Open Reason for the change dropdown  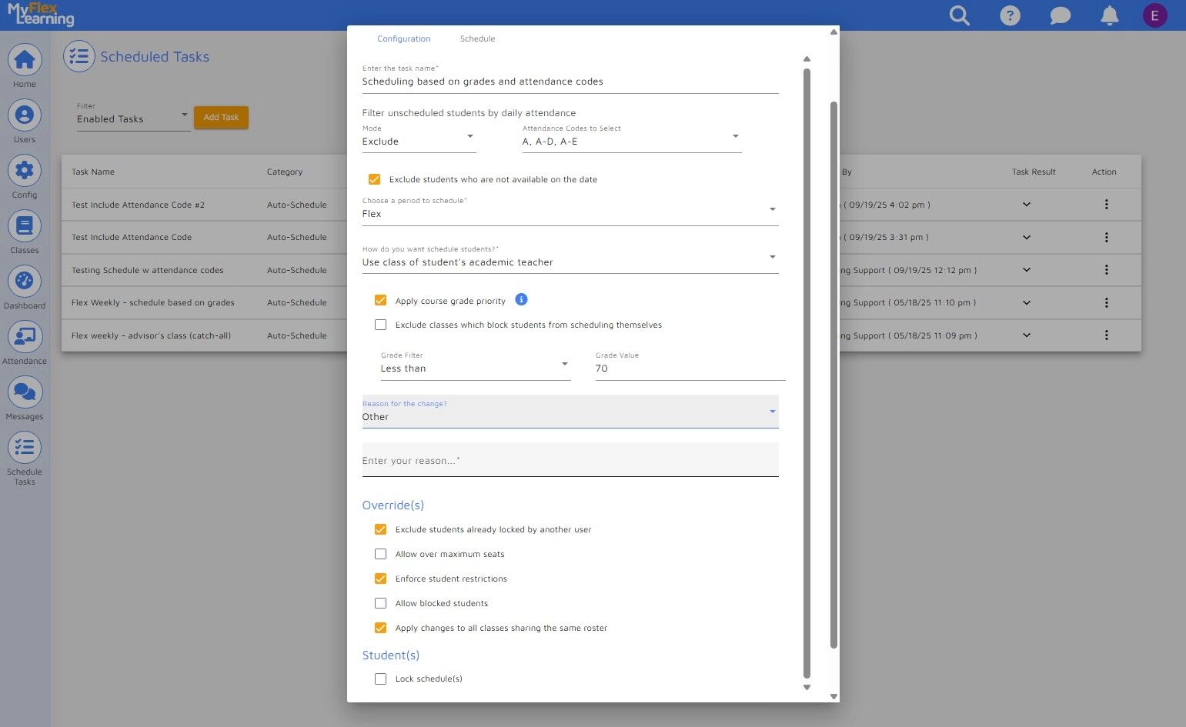[570, 412]
